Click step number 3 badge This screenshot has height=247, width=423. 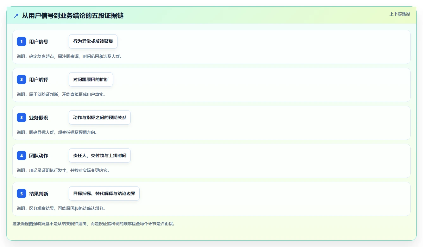[x=22, y=117]
